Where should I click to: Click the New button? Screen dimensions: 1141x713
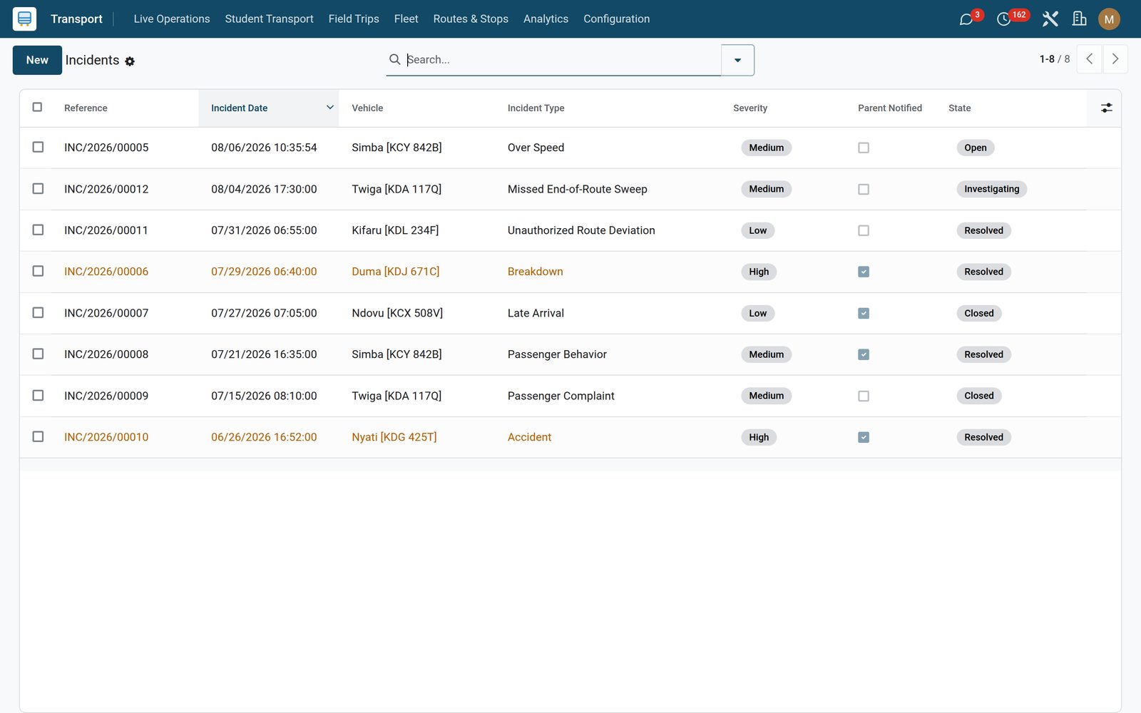[37, 60]
